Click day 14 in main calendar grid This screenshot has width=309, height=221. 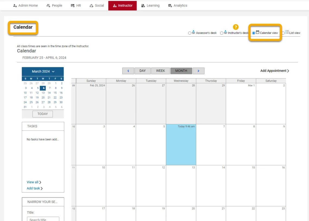[211, 186]
